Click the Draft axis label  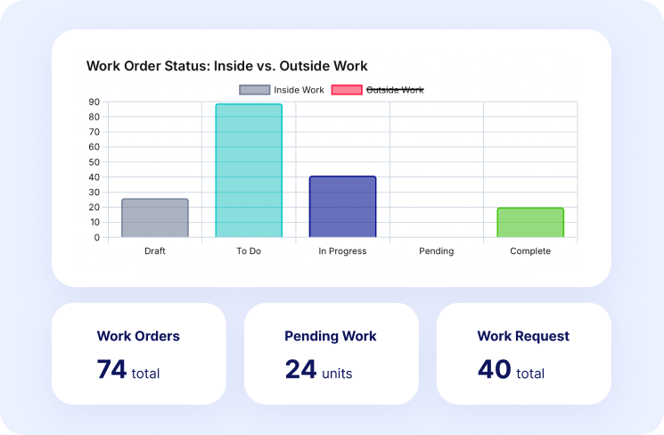[155, 251]
